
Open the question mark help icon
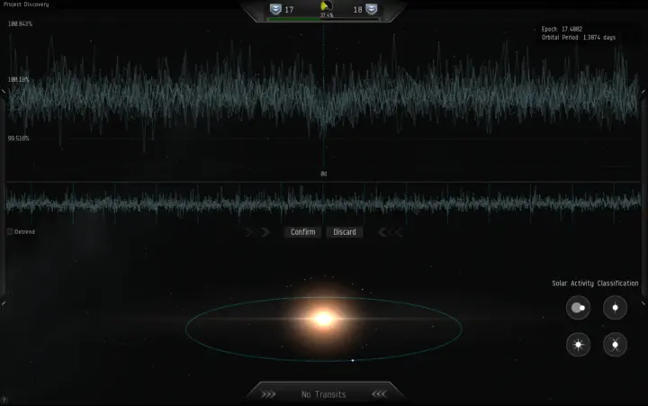tap(4, 400)
